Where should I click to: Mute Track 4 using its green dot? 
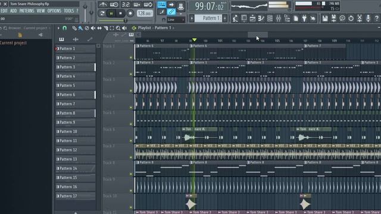pos(131,107)
